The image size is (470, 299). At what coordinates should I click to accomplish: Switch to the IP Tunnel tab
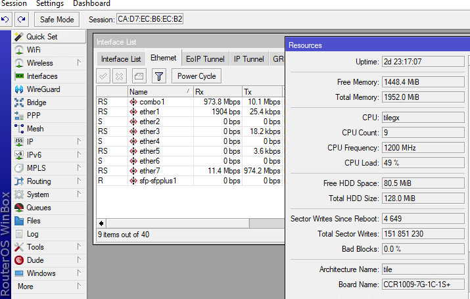tap(248, 59)
